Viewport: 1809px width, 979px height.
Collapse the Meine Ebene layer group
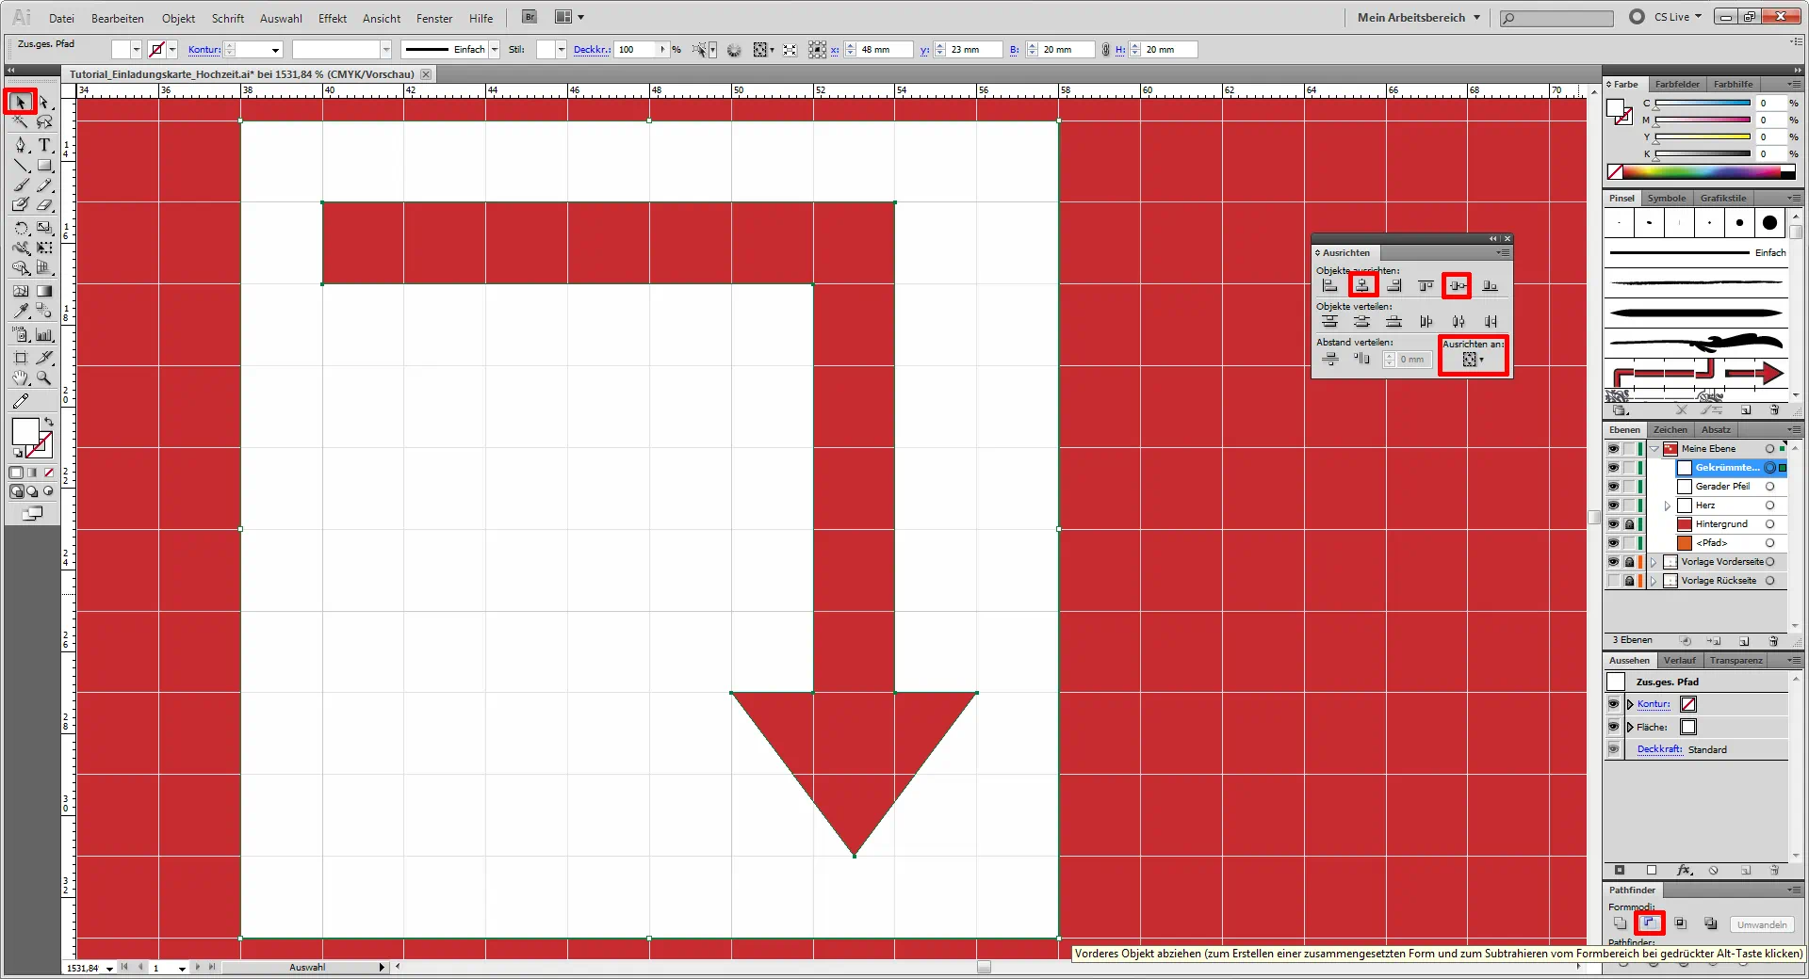point(1654,449)
